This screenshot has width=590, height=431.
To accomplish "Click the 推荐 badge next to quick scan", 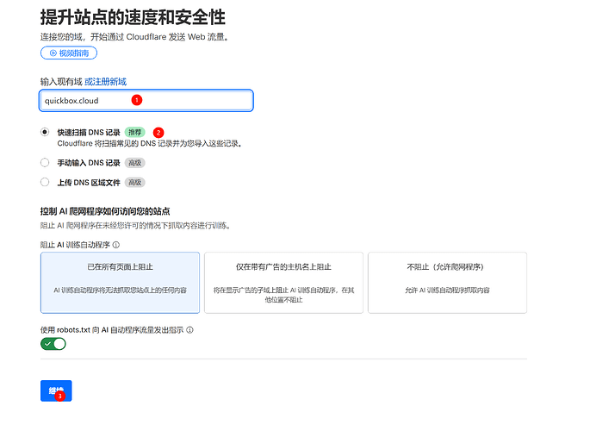I will 134,132.
